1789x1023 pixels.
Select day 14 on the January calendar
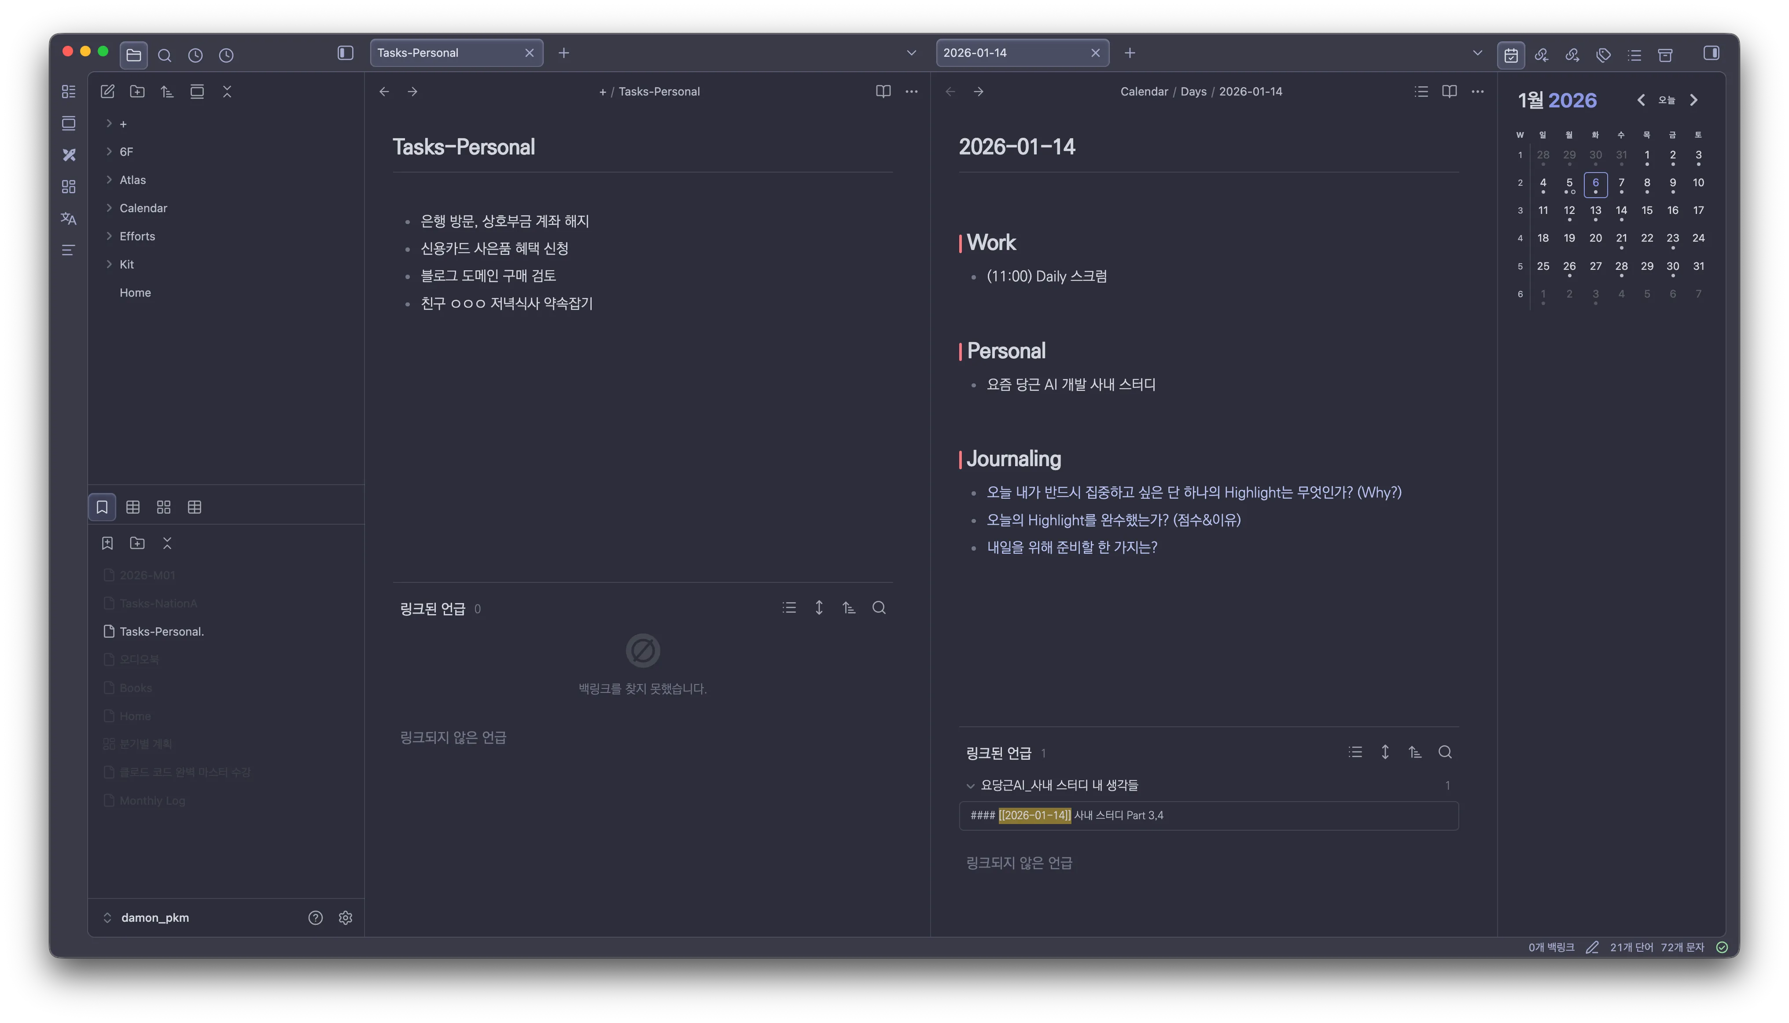(x=1621, y=210)
